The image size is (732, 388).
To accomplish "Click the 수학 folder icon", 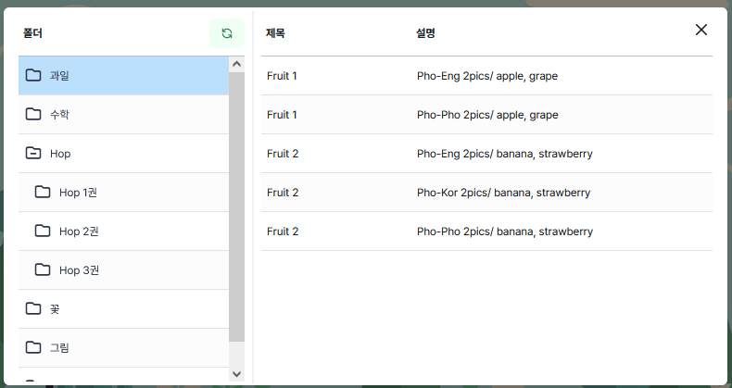I will coord(33,114).
